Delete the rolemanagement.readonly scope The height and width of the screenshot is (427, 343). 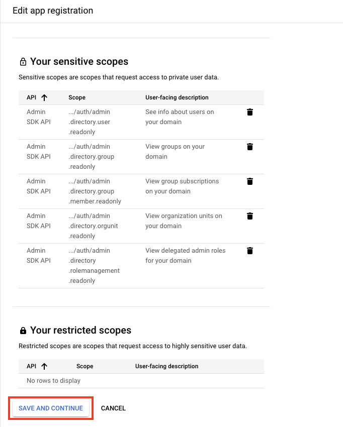pos(250,251)
